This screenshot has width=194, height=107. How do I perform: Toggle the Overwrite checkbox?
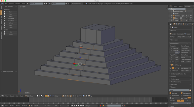click(x=170, y=93)
